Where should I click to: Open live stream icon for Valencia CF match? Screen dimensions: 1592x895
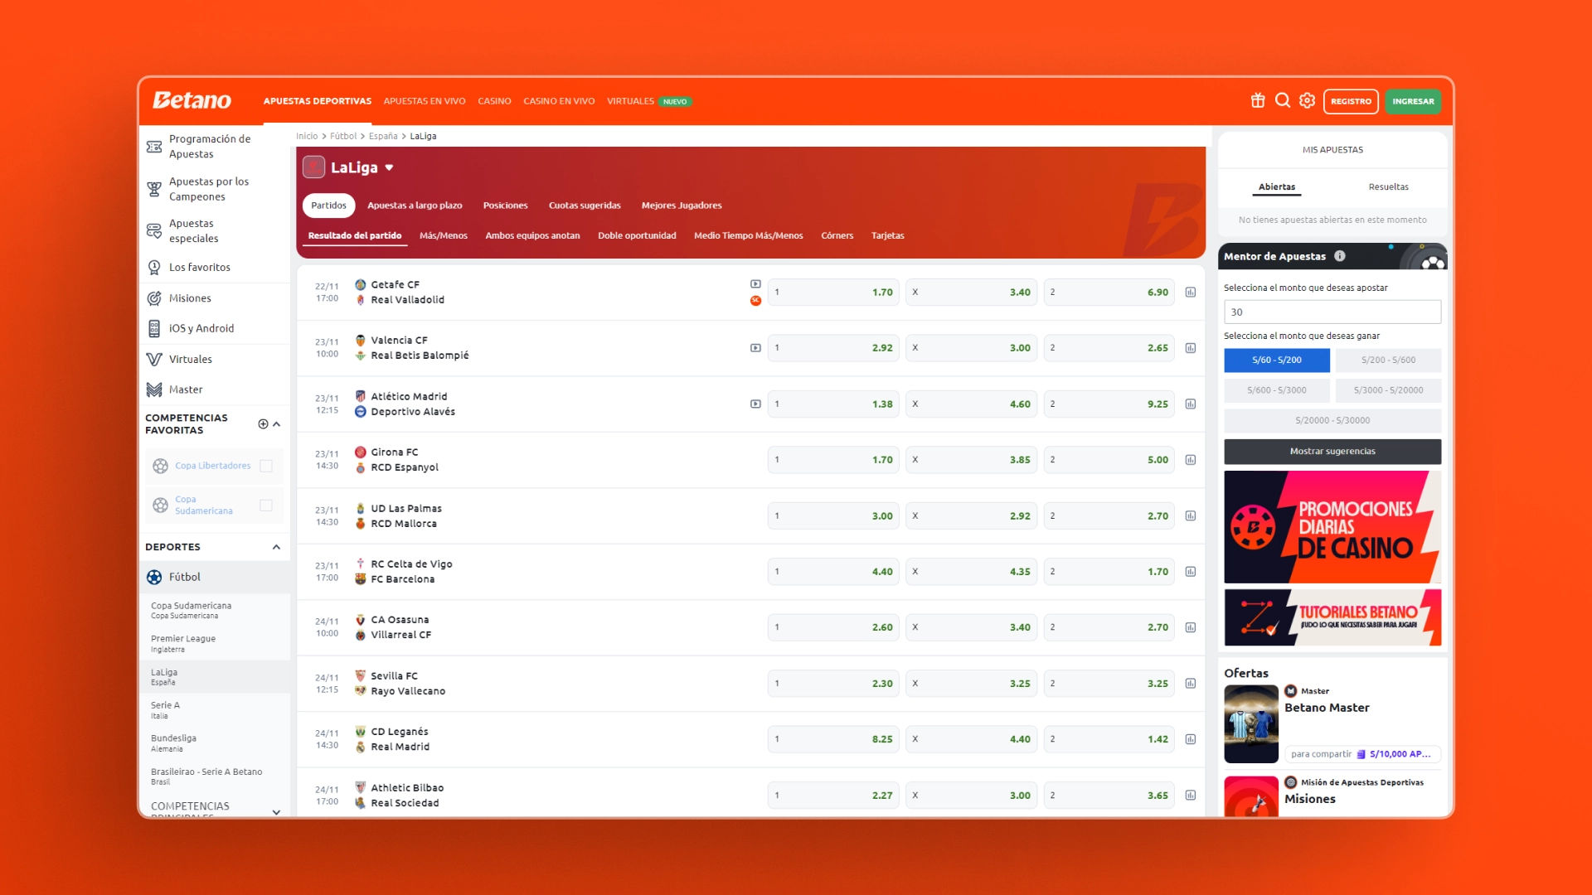[755, 348]
